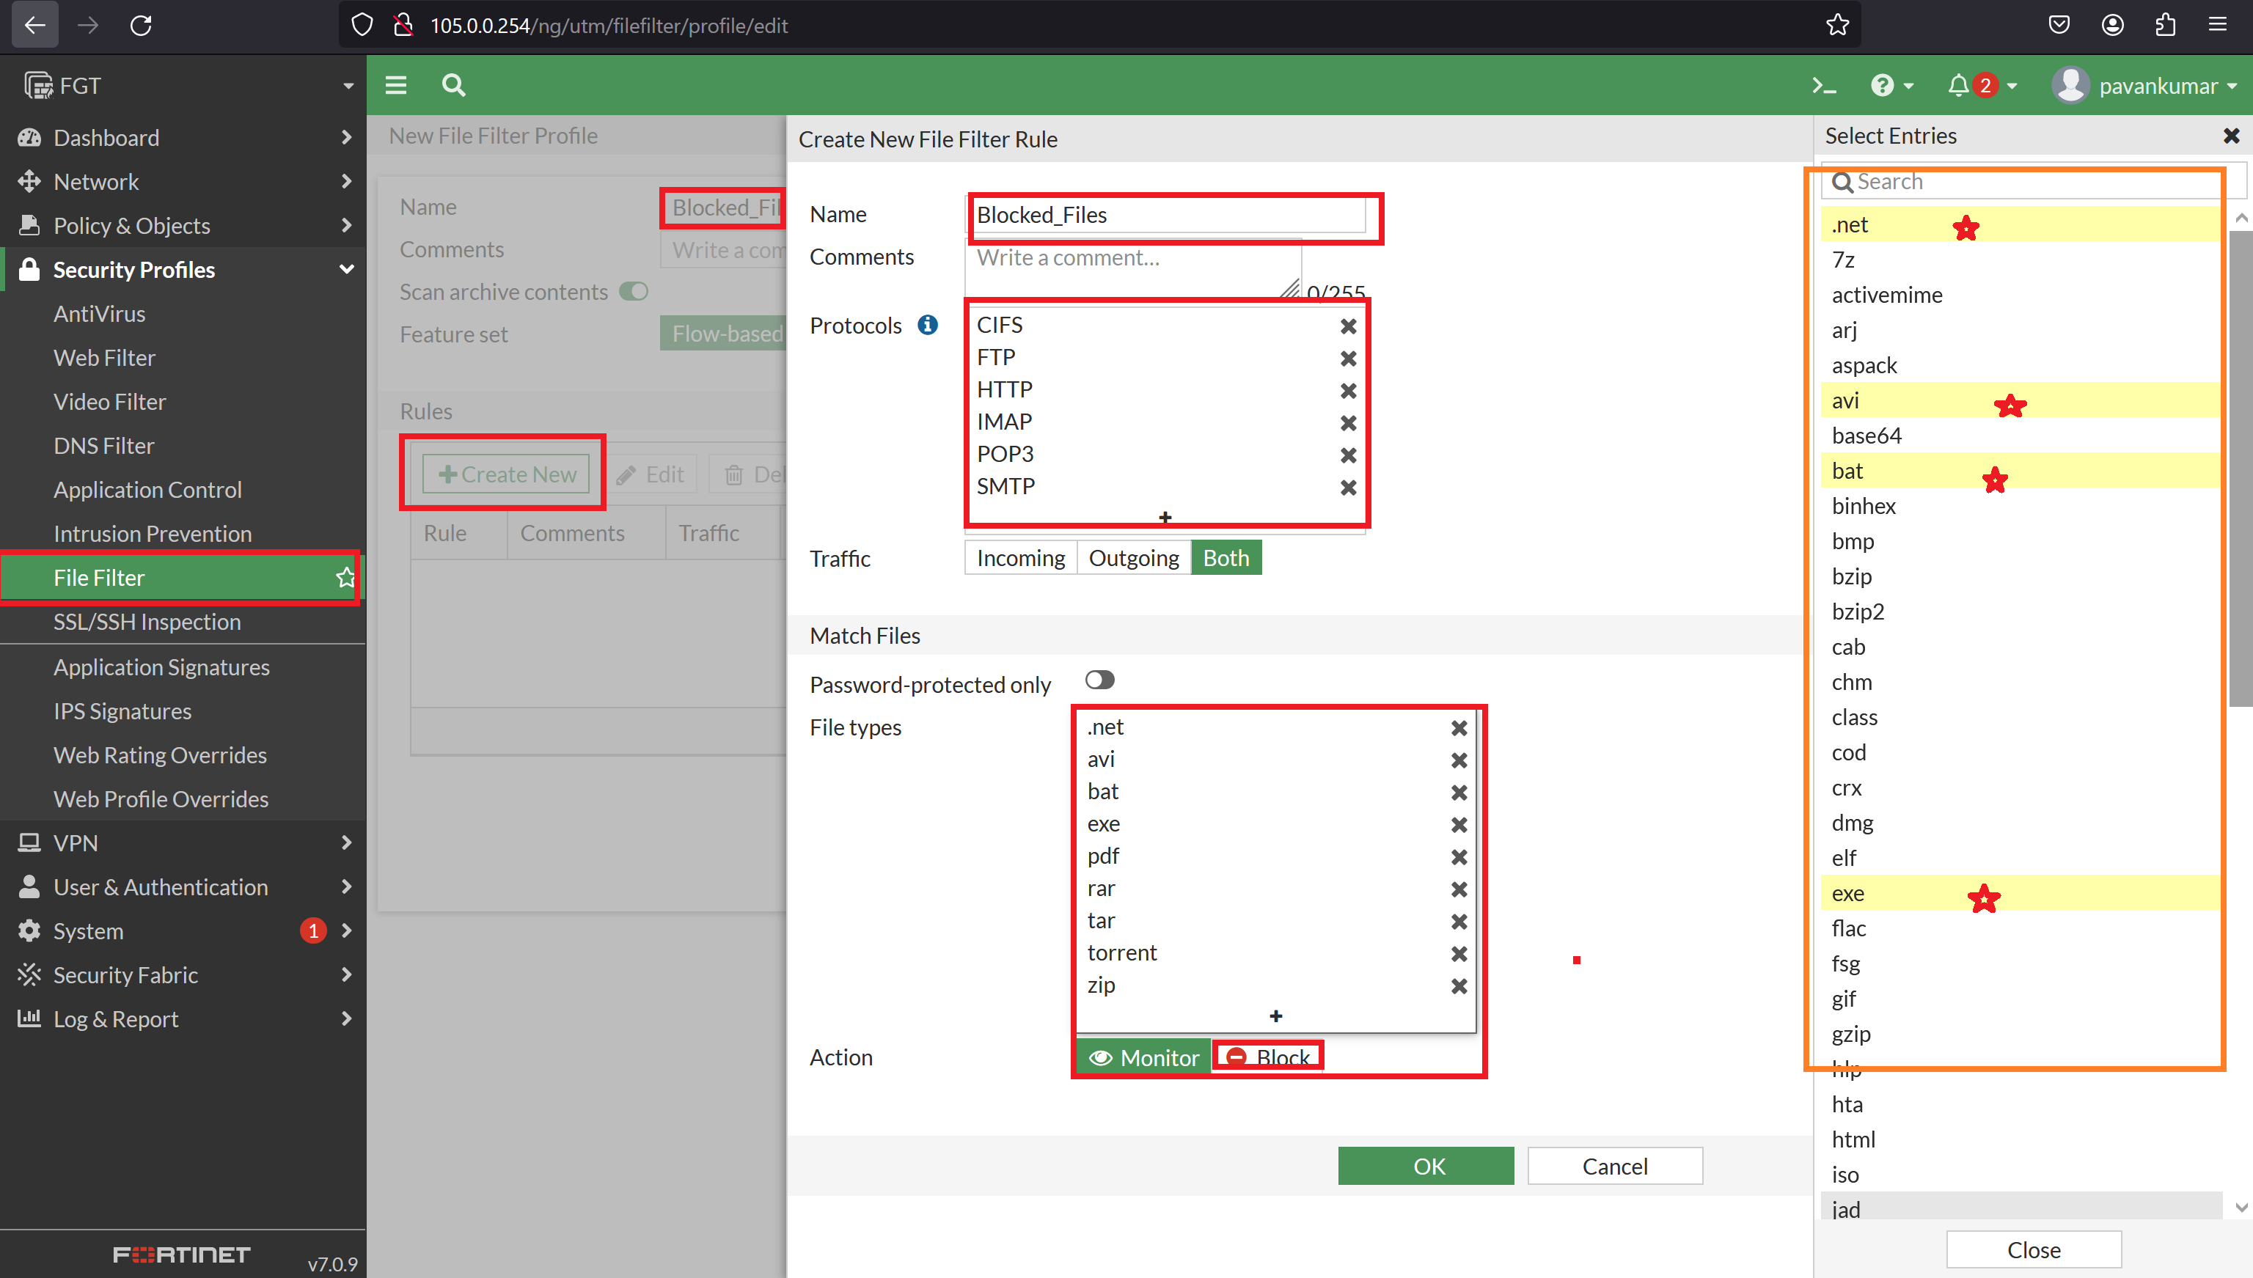
Task: Click the notification bell icon
Action: point(1959,85)
